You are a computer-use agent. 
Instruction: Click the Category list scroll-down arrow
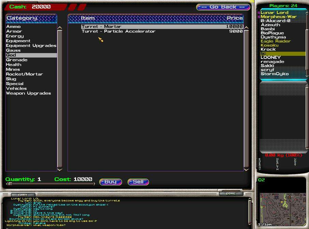[60, 169]
